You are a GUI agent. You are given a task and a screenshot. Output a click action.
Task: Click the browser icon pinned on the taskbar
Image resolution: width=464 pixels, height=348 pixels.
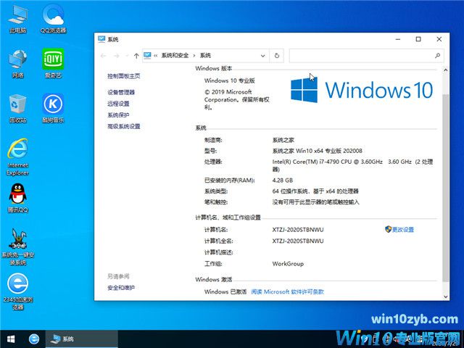(x=34, y=339)
